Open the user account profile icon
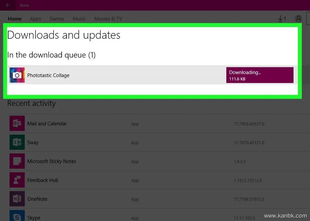Screen dimensions: 310x221 click(298, 19)
